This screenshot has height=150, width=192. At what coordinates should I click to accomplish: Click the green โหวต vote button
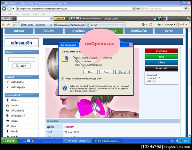pos(161,57)
